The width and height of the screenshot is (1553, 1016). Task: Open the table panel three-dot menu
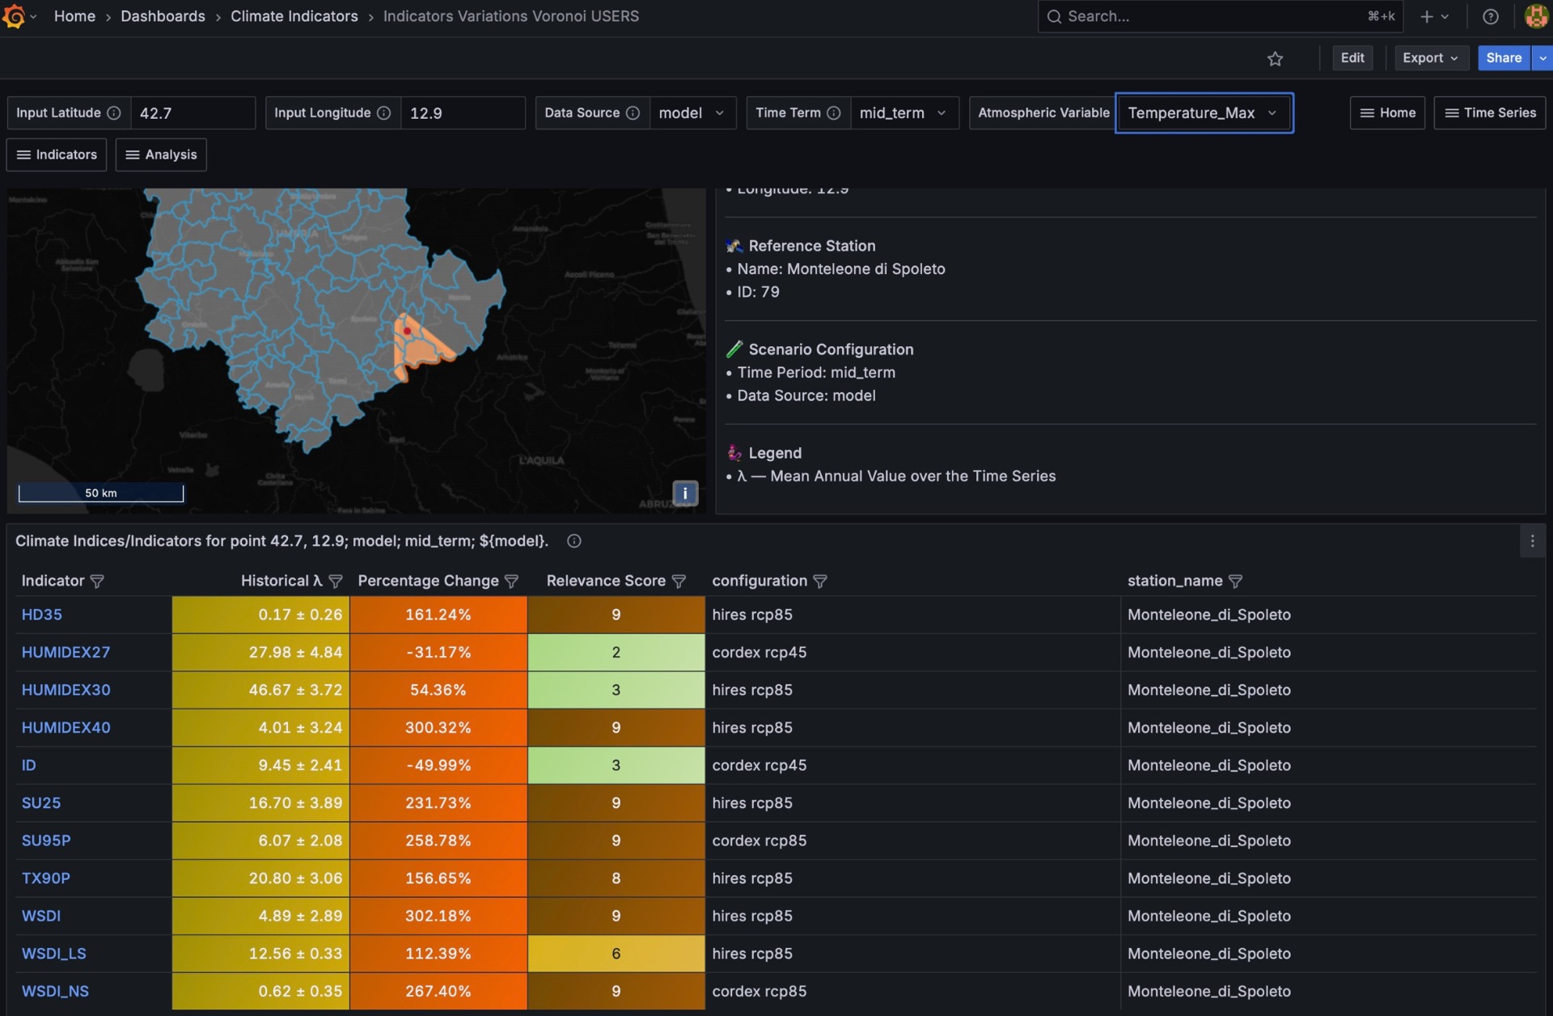1532,541
